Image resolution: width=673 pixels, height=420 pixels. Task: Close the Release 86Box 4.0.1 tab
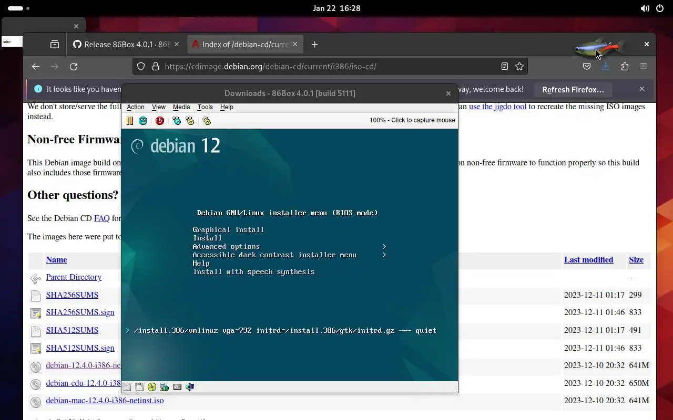point(177,45)
